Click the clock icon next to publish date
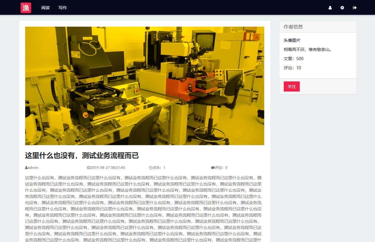375x242 pixels. click(x=89, y=167)
